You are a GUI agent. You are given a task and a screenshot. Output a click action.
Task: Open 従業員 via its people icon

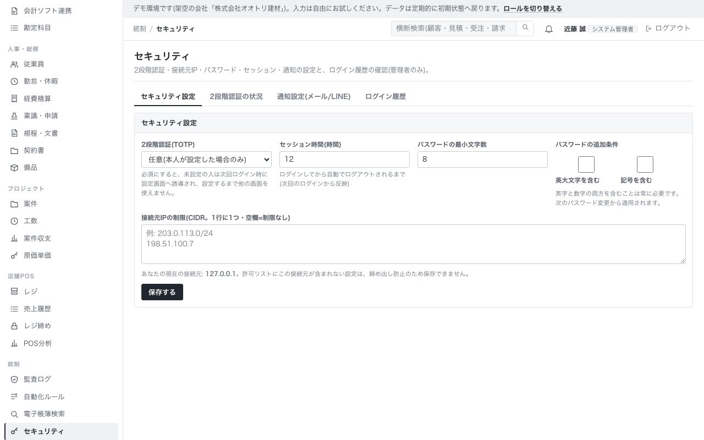[14, 64]
